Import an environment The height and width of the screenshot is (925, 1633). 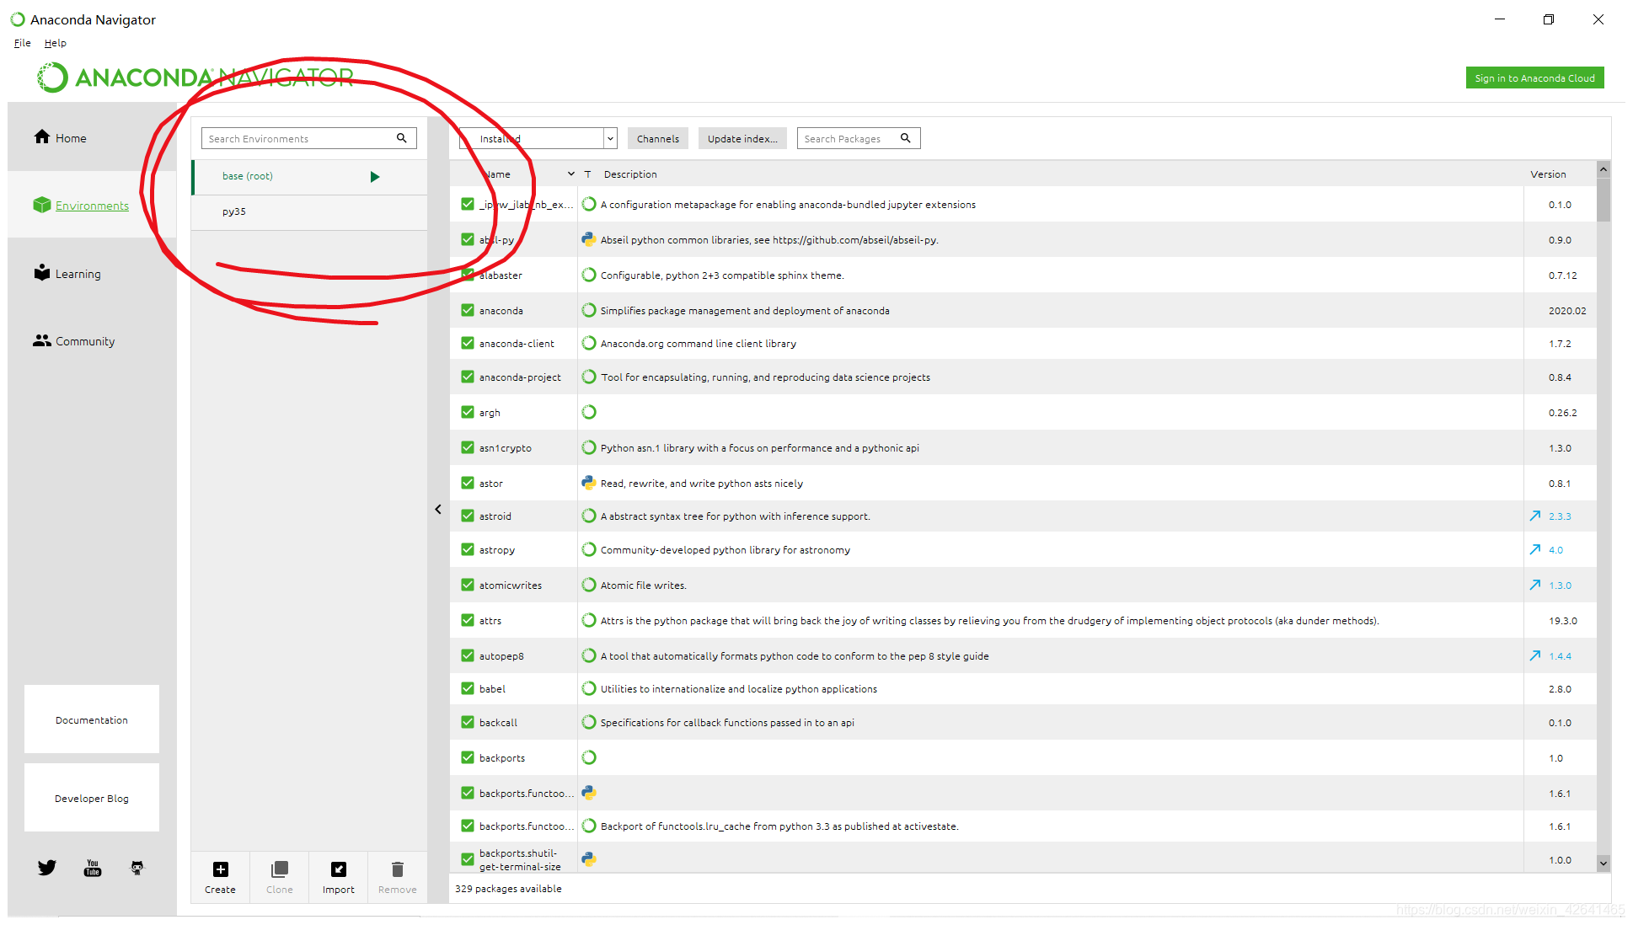(x=339, y=877)
